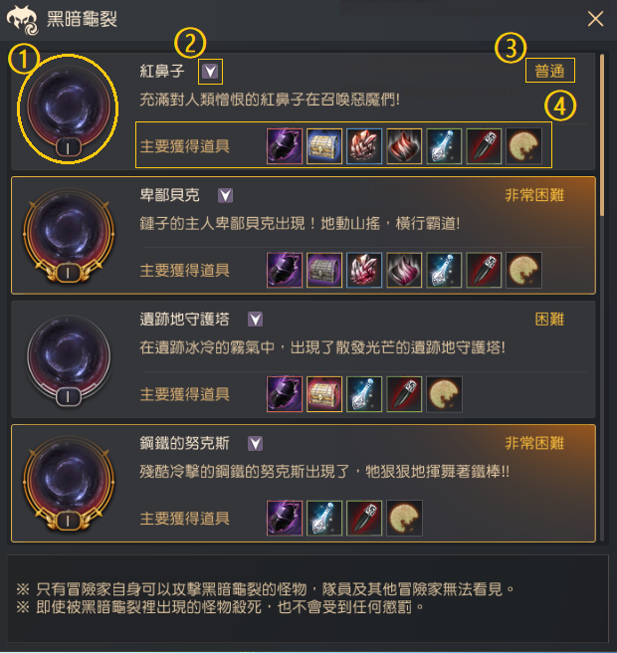
Task: Select the blue potion bottle in 遺跡地守護塔 row
Action: (364, 394)
